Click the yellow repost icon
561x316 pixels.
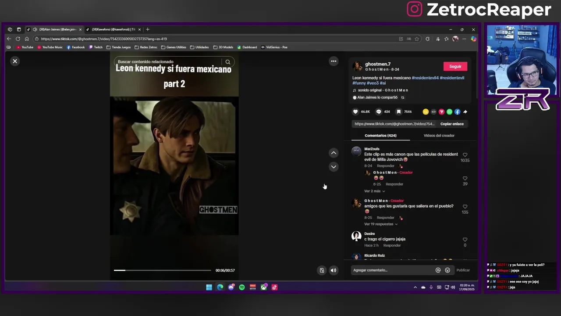[x=426, y=111]
